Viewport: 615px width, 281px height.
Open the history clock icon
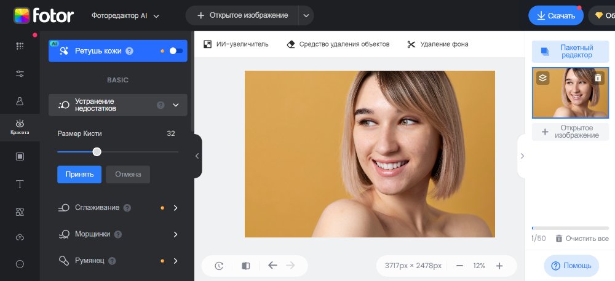[x=219, y=266]
